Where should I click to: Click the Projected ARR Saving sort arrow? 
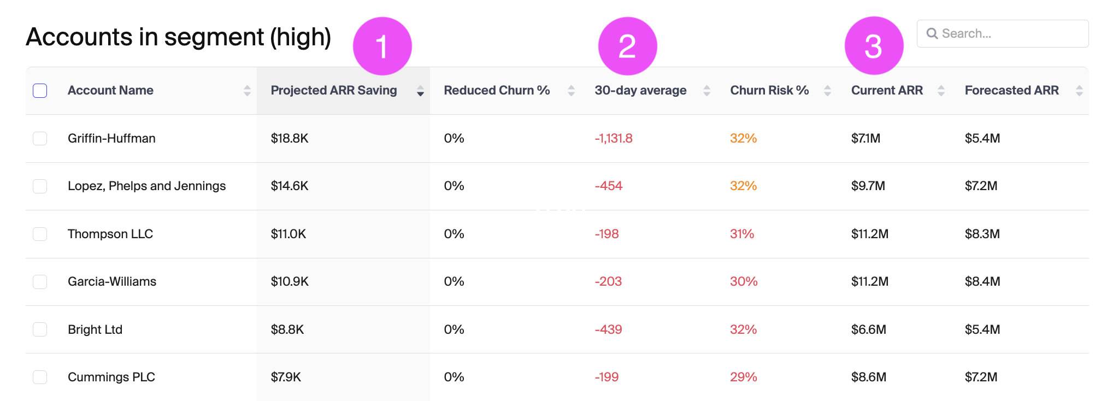420,91
